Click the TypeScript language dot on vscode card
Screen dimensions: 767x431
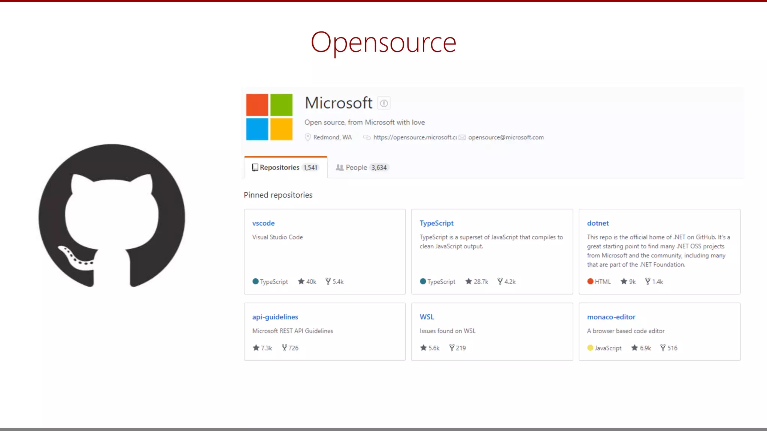pyautogui.click(x=255, y=281)
